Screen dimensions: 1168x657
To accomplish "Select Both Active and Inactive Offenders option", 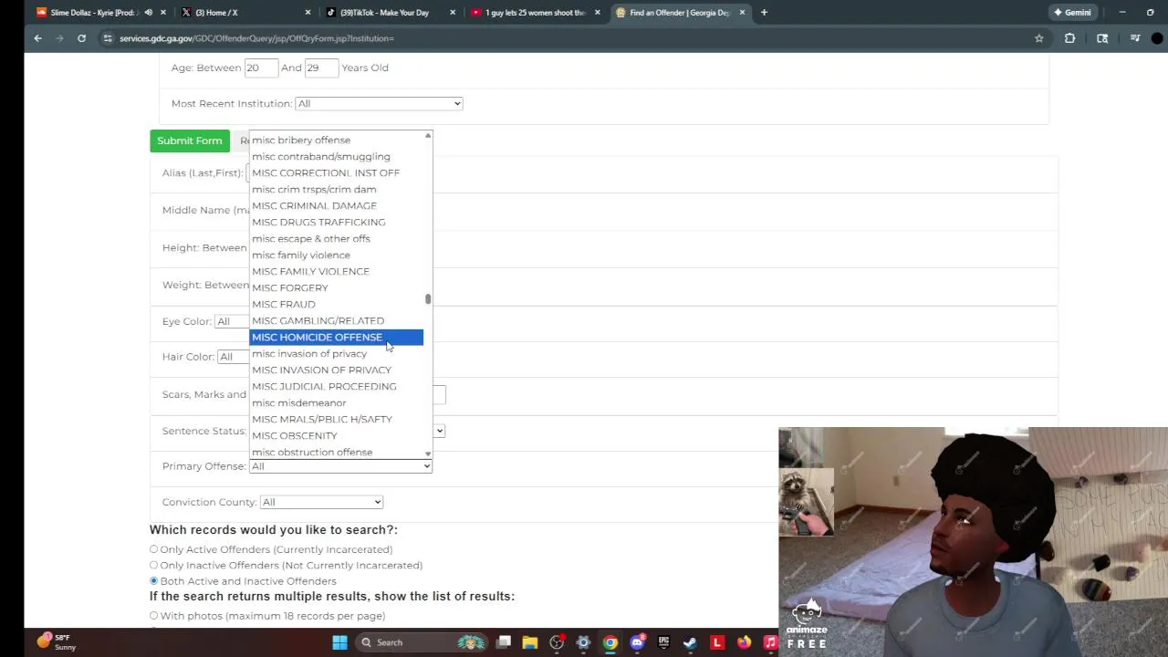I will coord(153,580).
